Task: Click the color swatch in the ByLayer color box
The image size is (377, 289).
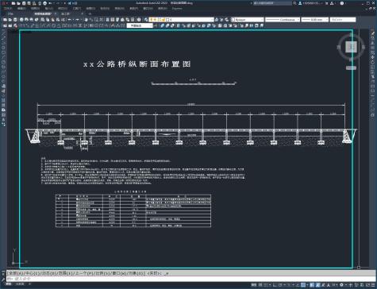Action: coord(233,20)
